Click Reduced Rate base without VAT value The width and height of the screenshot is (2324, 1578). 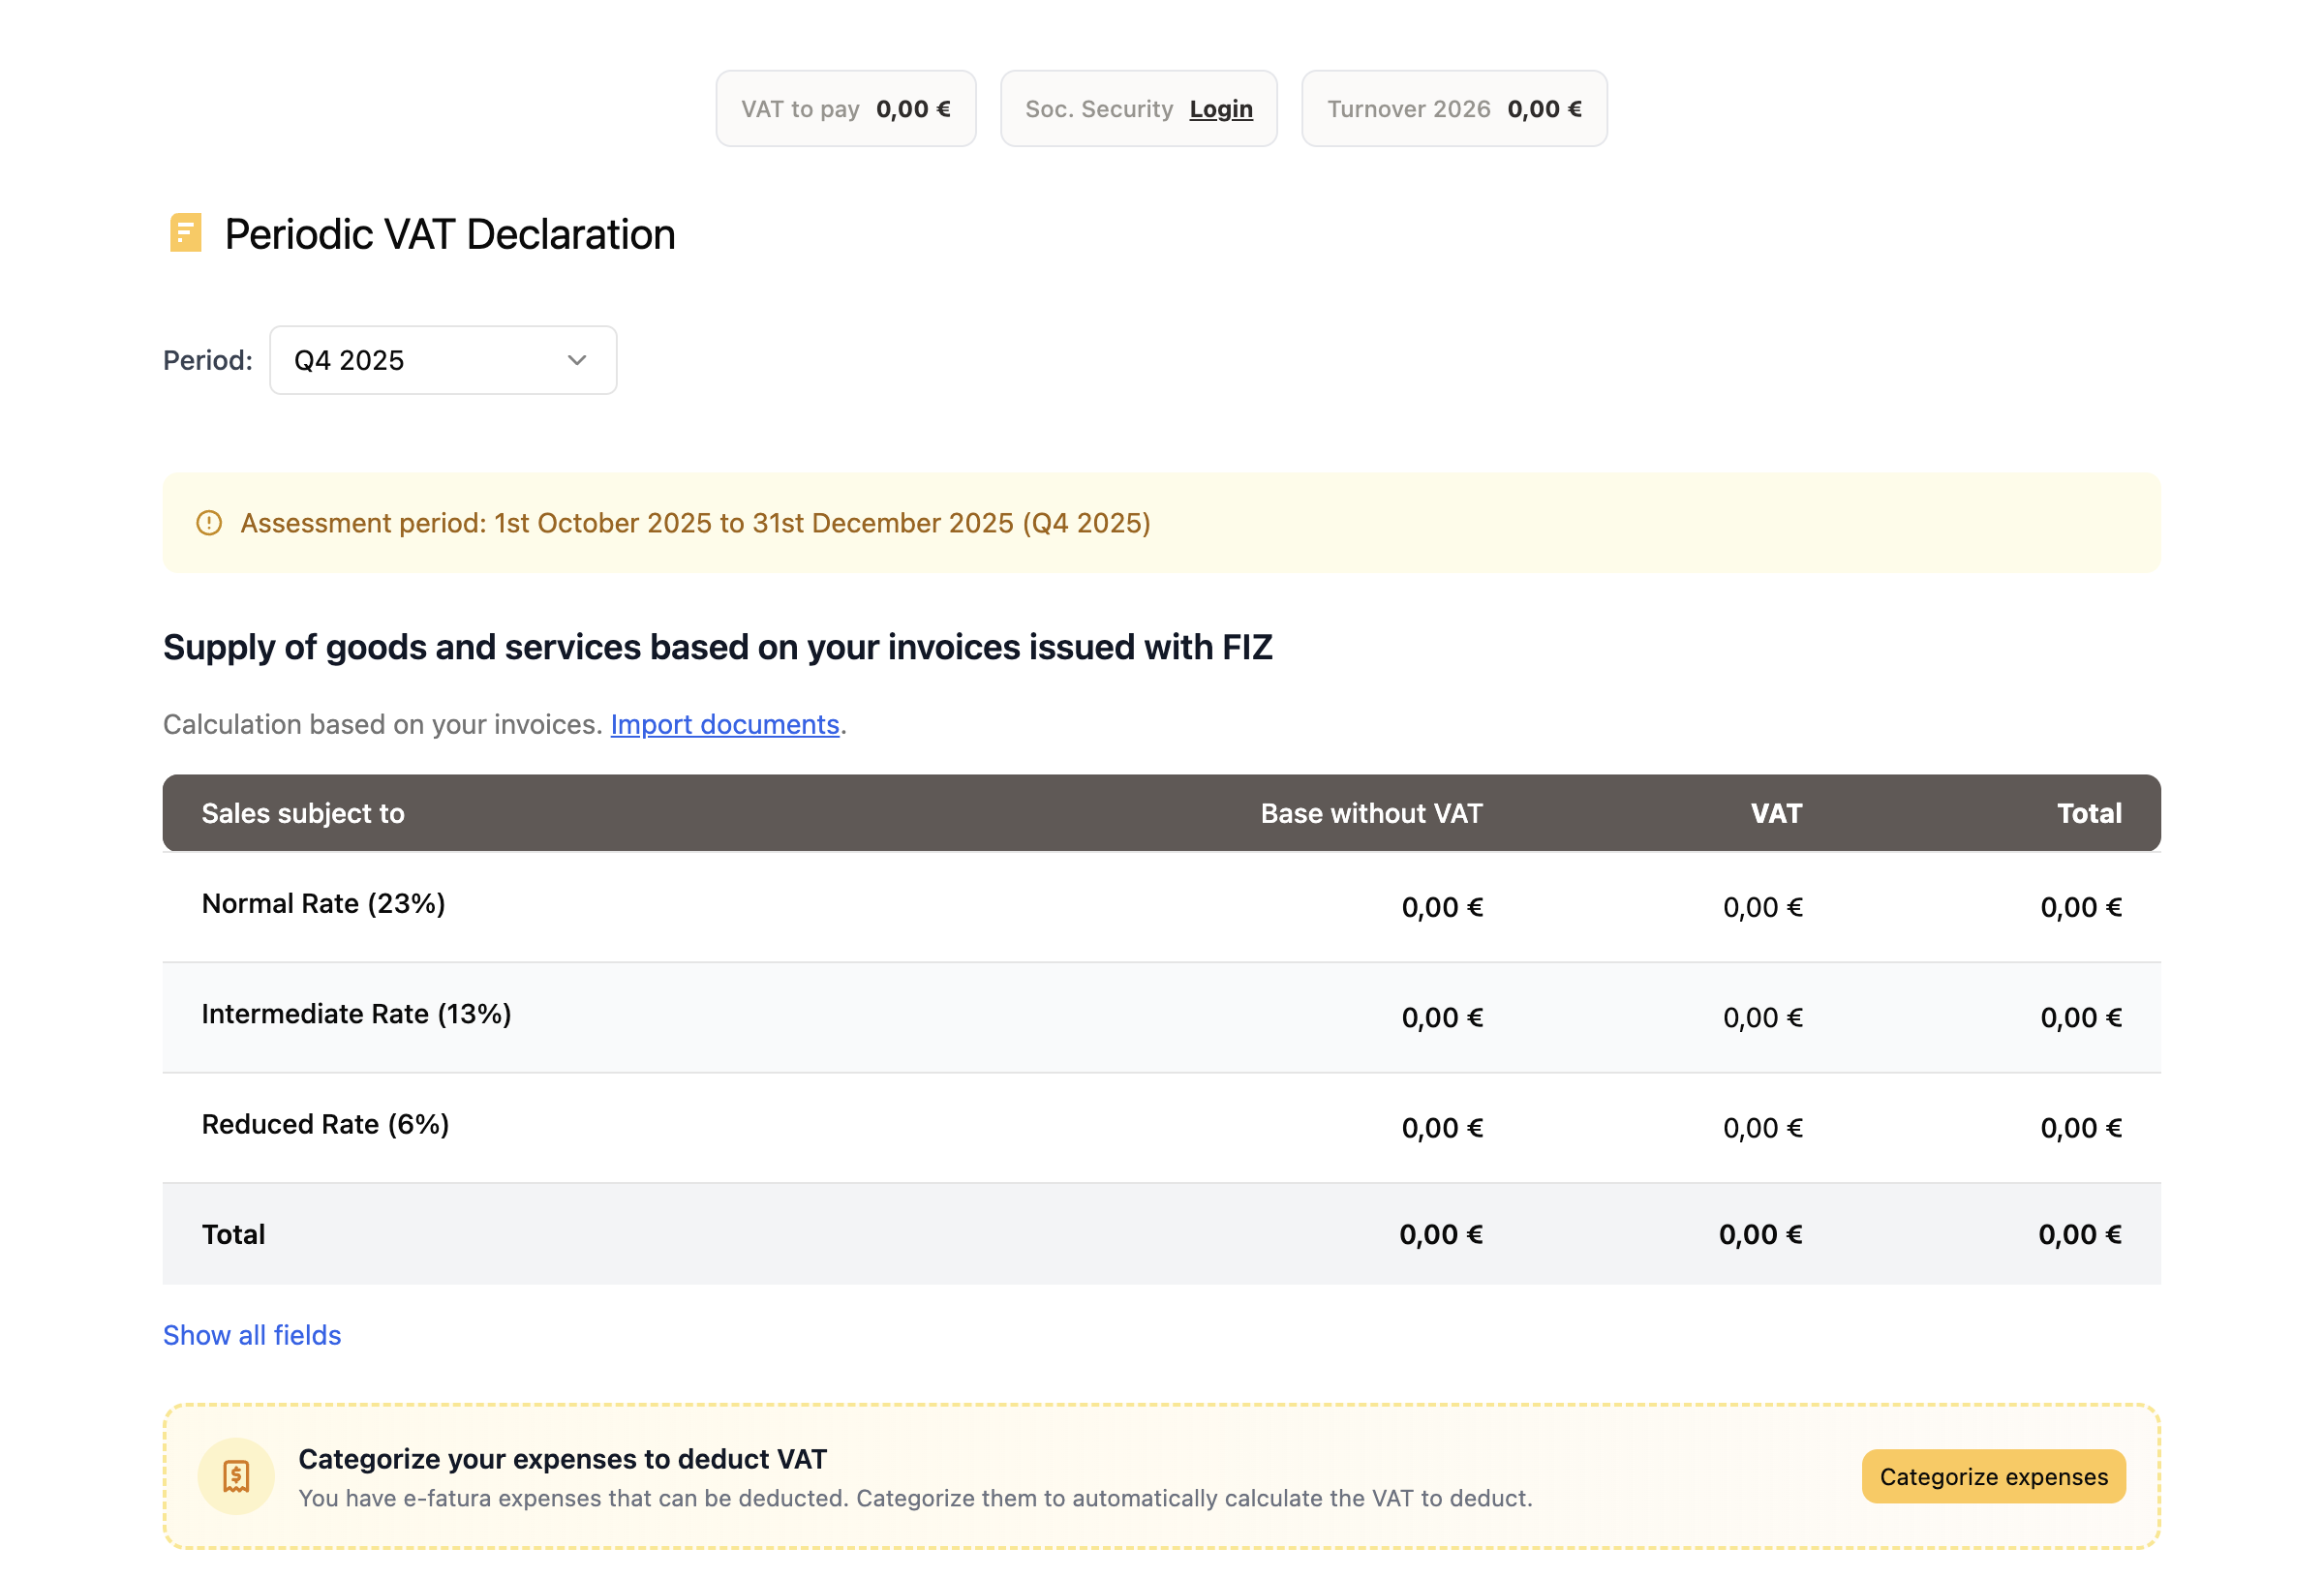[1442, 1128]
